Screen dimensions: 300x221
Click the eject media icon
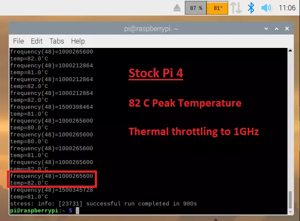(177, 8)
